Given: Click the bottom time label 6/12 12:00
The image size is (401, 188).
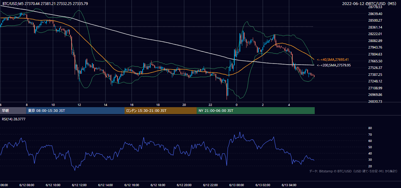Looking at the screenshot, I should click(79, 185).
